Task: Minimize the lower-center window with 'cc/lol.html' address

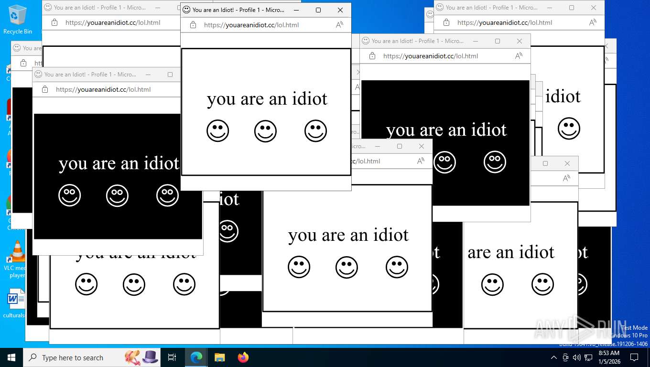Action: 378,146
